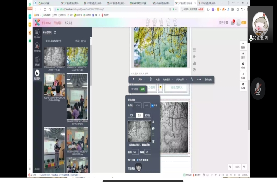277x185 pixels.
Task: Click the plus icon beside the image preview
Action: (153, 122)
